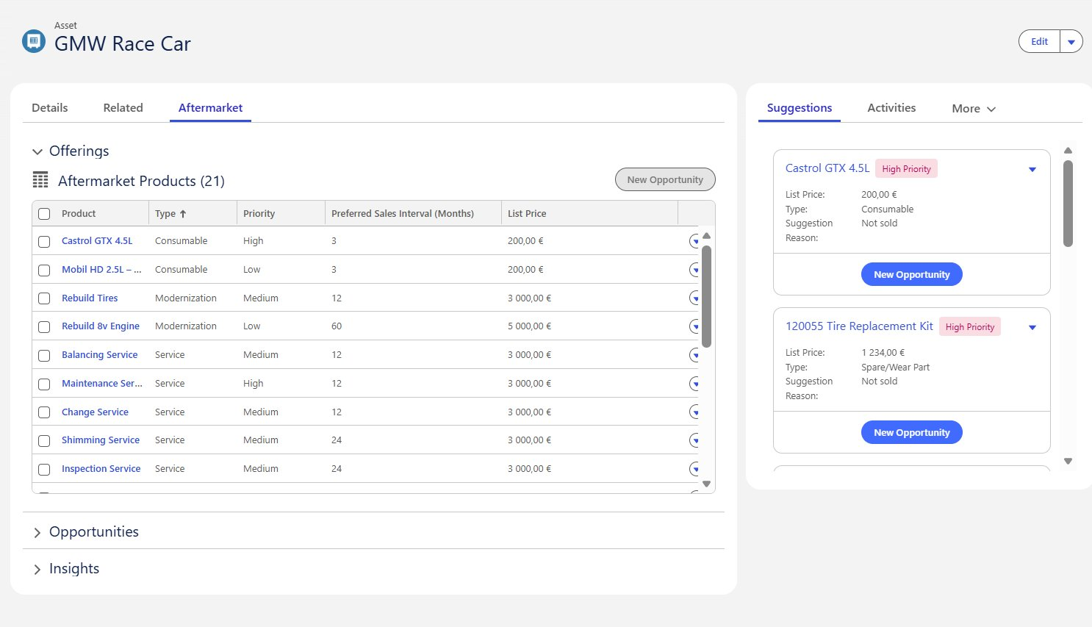Click the products table scroll-up arrow

(x=707, y=236)
